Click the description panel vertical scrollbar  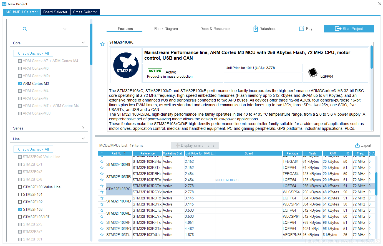click(x=371, y=57)
